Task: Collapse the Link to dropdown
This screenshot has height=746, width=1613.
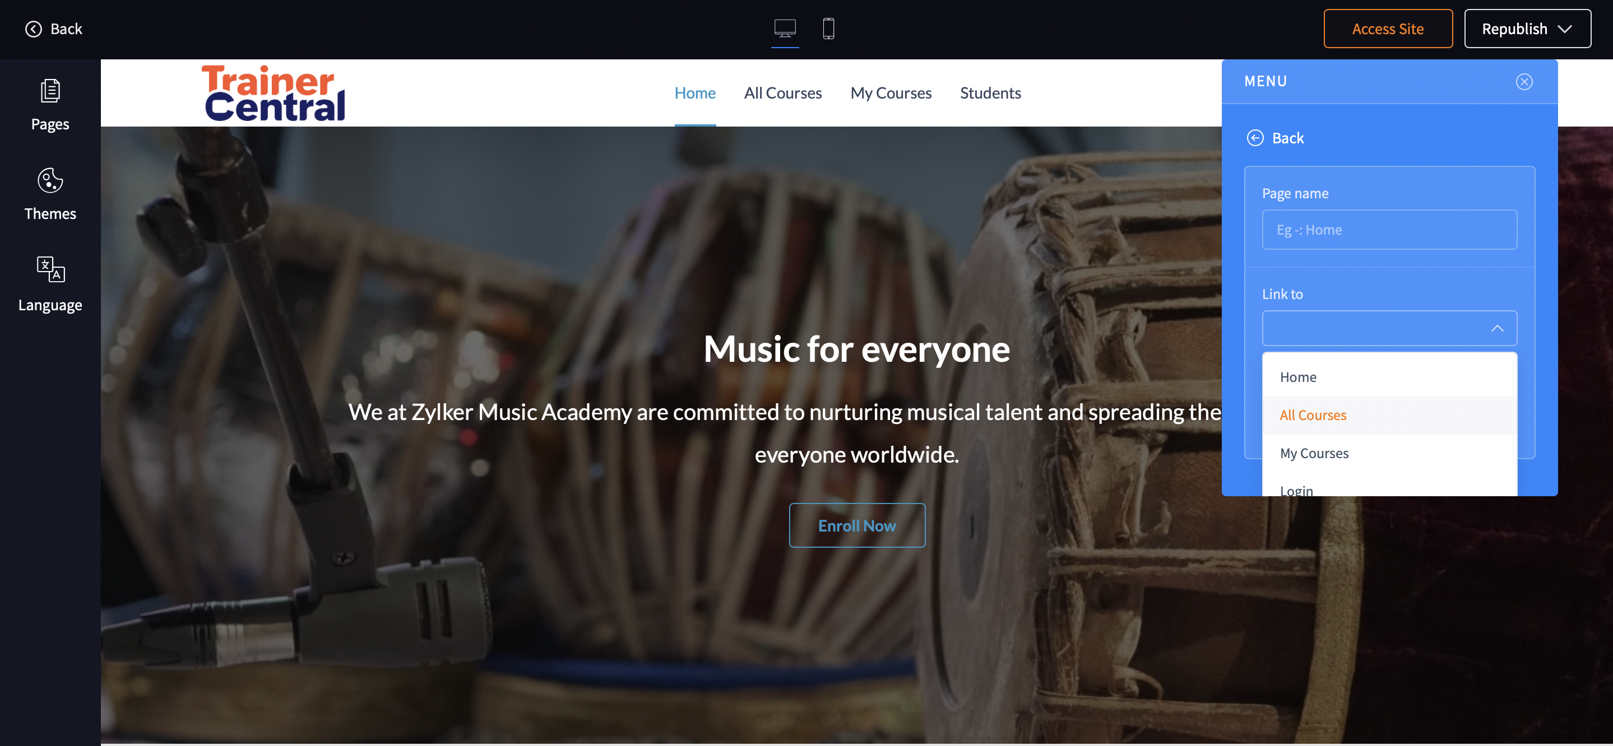Action: point(1496,329)
